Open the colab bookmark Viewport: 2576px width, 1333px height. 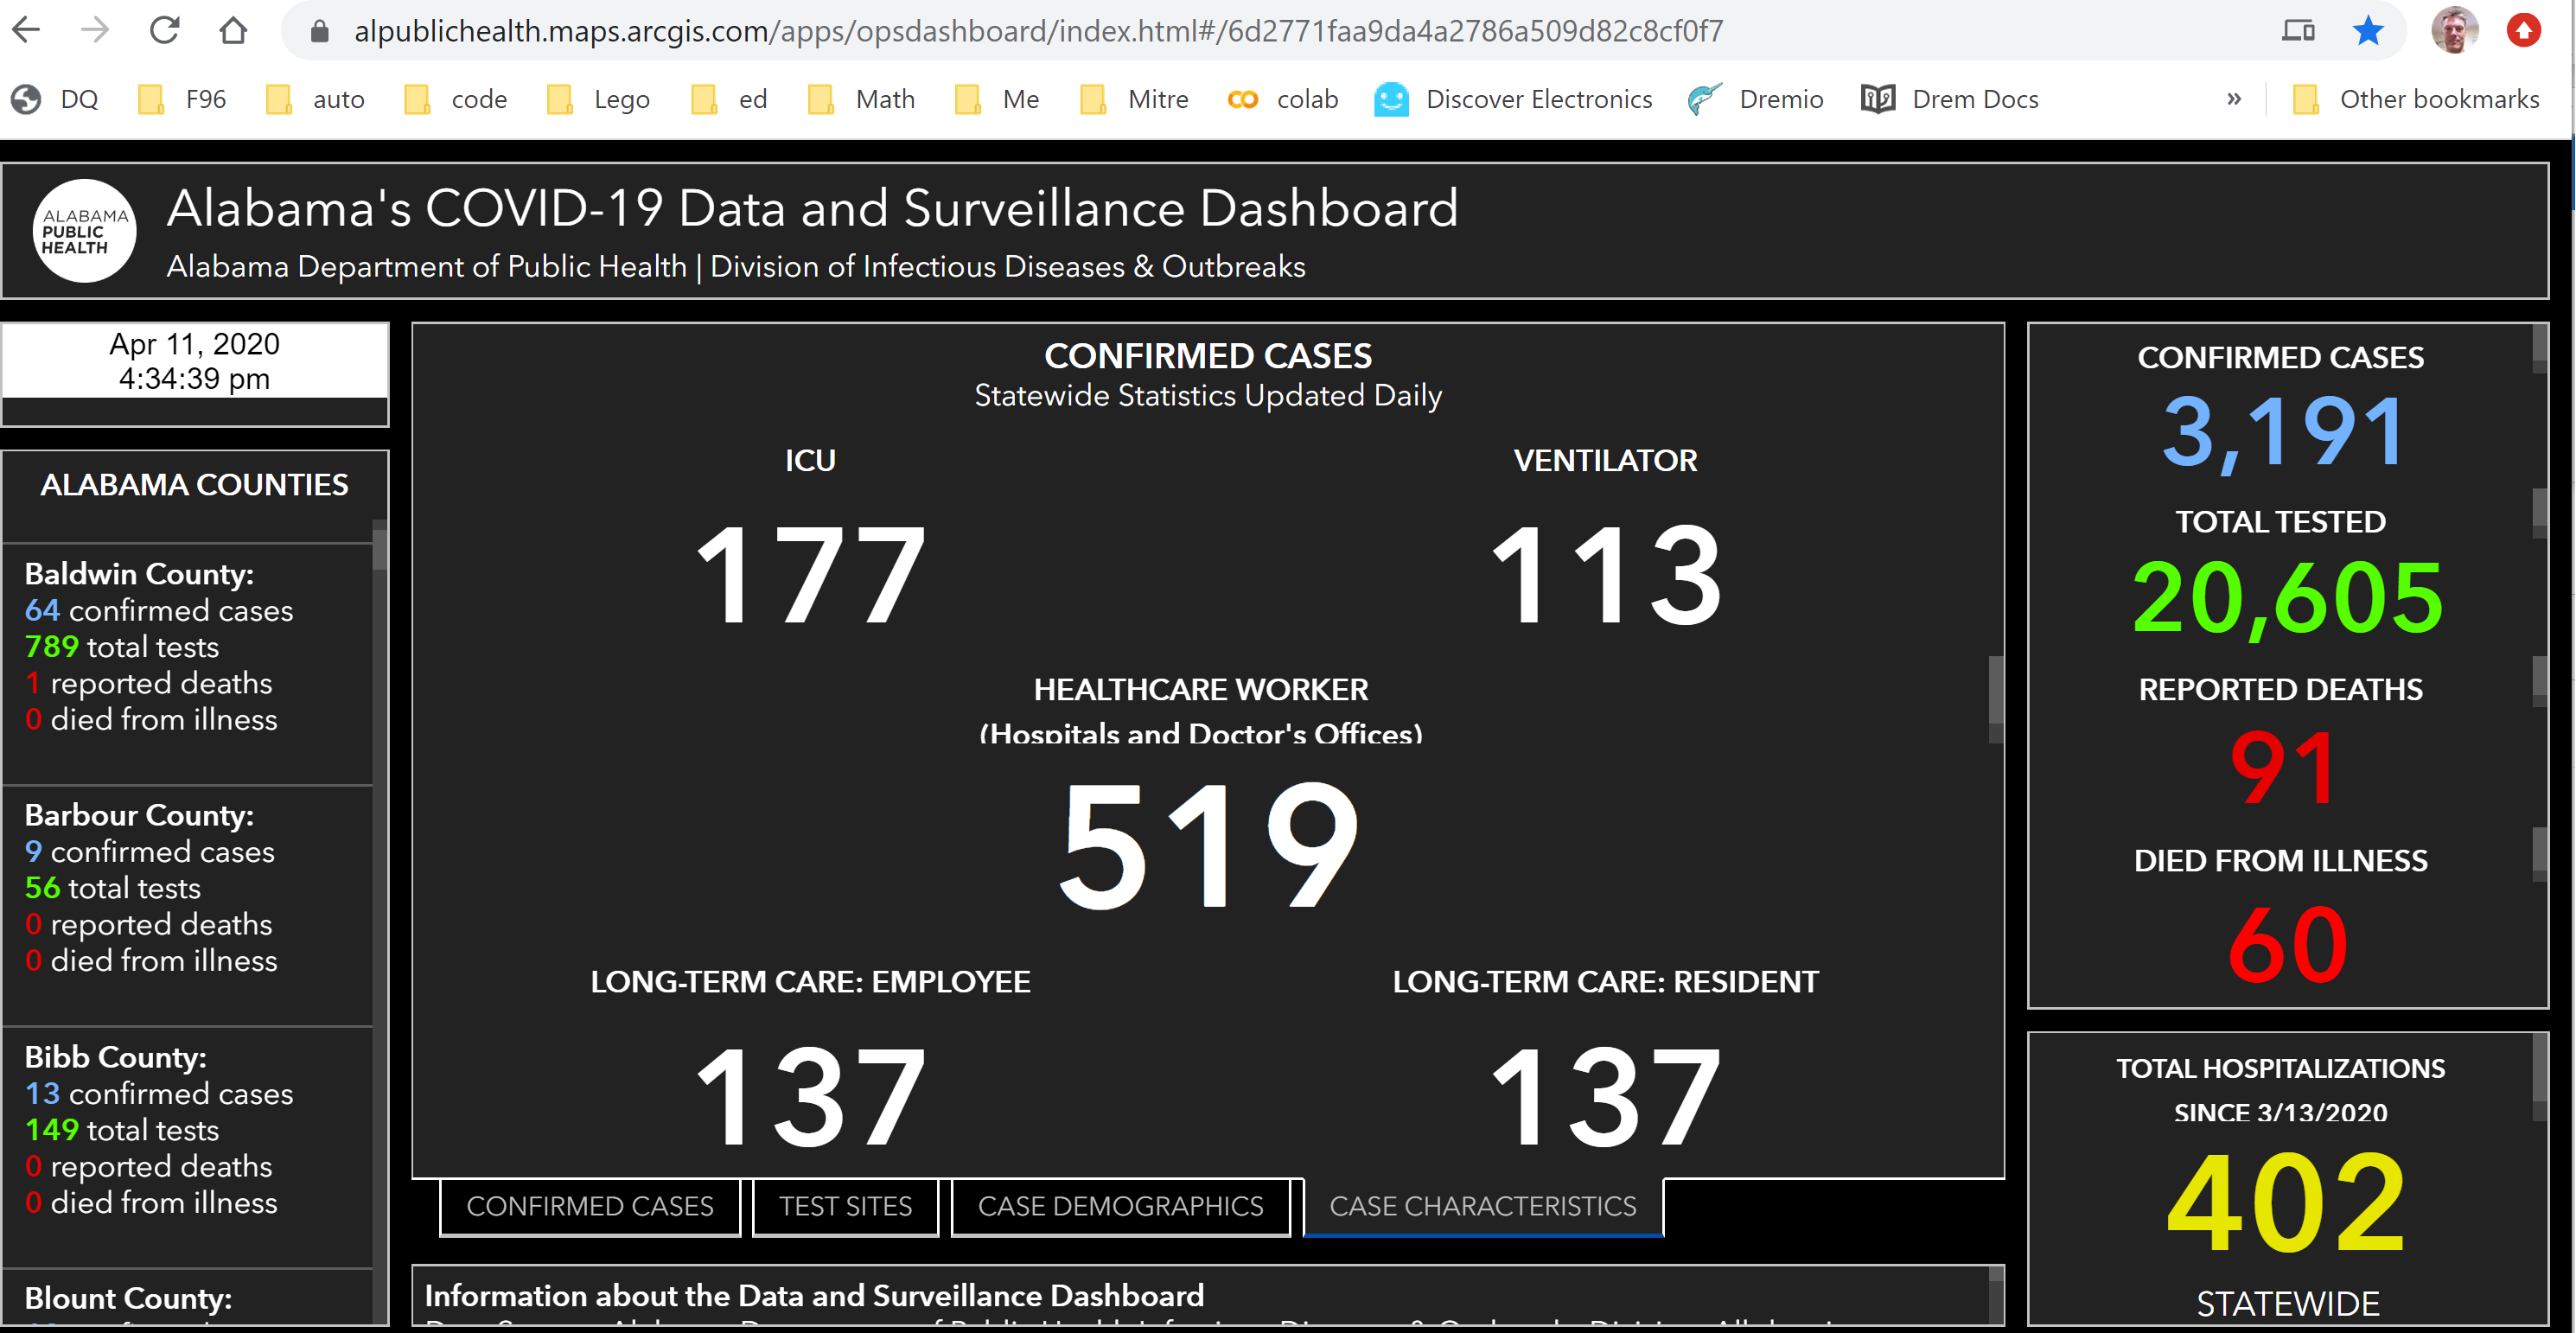pyautogui.click(x=1282, y=99)
